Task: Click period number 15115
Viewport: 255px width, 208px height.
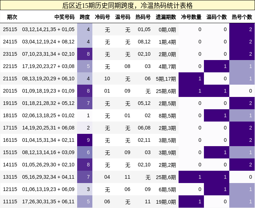Action: [10, 152]
